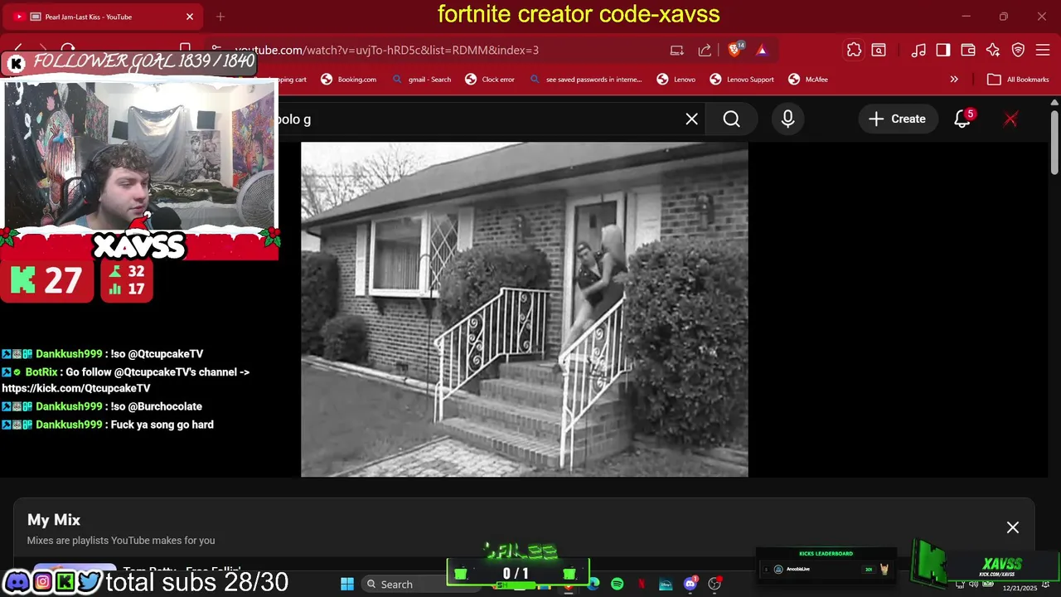
Task: Open Lenovo Support bookmark
Action: (742, 80)
